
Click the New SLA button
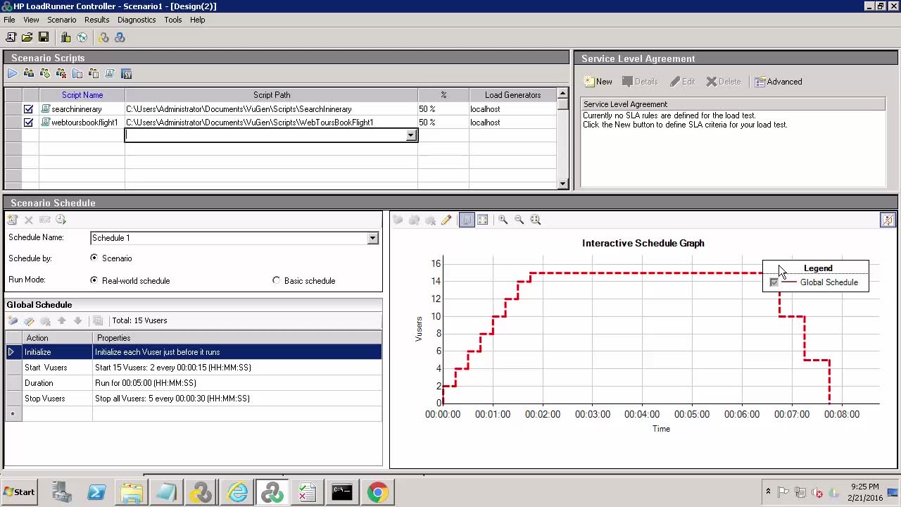[598, 82]
